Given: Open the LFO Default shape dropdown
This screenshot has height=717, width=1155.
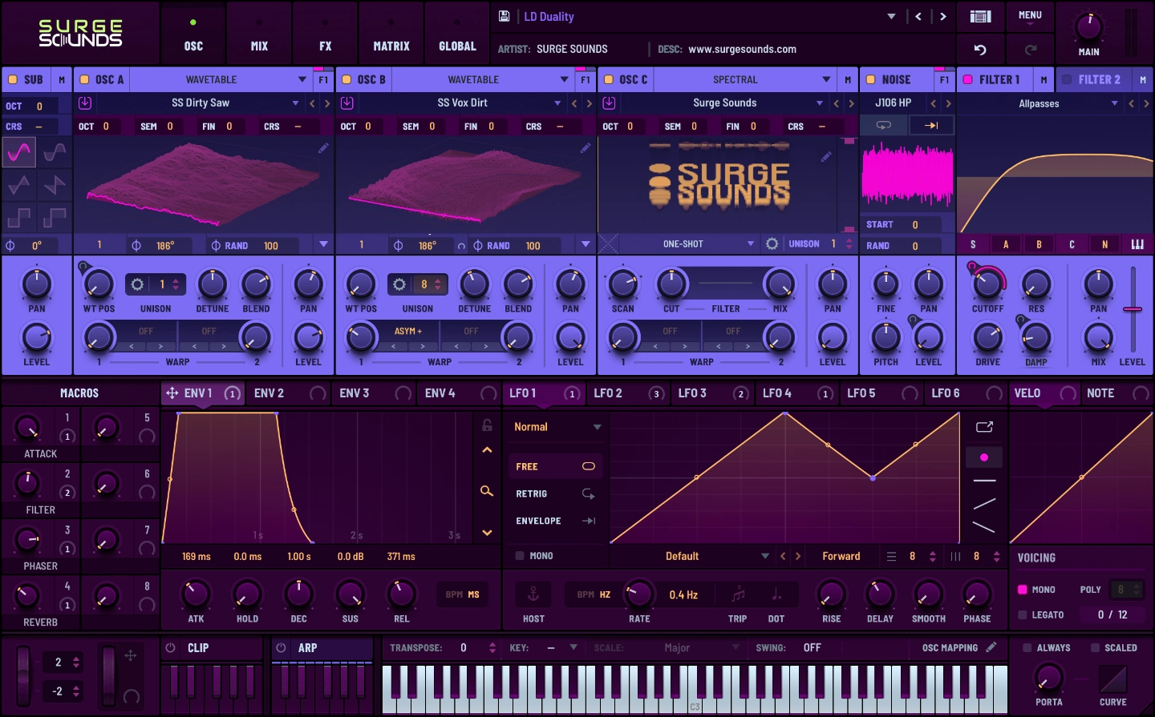Looking at the screenshot, I should coord(764,556).
